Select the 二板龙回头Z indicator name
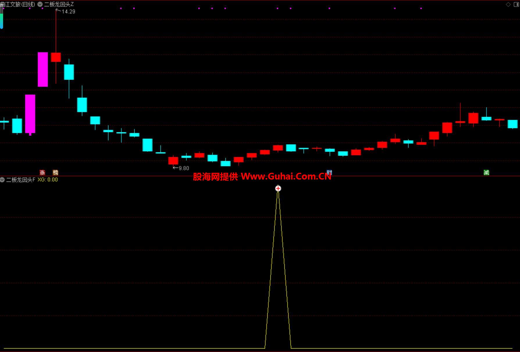This screenshot has height=352, width=520. tap(59, 4)
